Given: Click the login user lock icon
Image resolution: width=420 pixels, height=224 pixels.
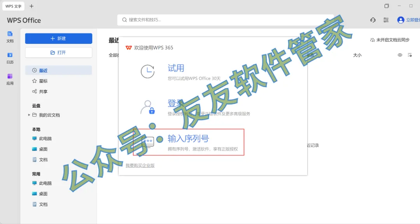Looking at the screenshot, I should (148, 107).
